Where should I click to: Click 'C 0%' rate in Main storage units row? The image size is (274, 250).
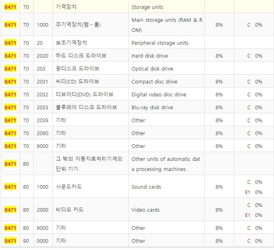point(255,25)
